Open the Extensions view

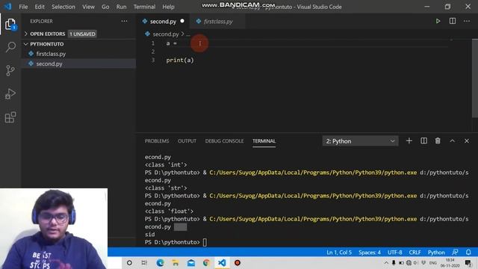(x=10, y=117)
